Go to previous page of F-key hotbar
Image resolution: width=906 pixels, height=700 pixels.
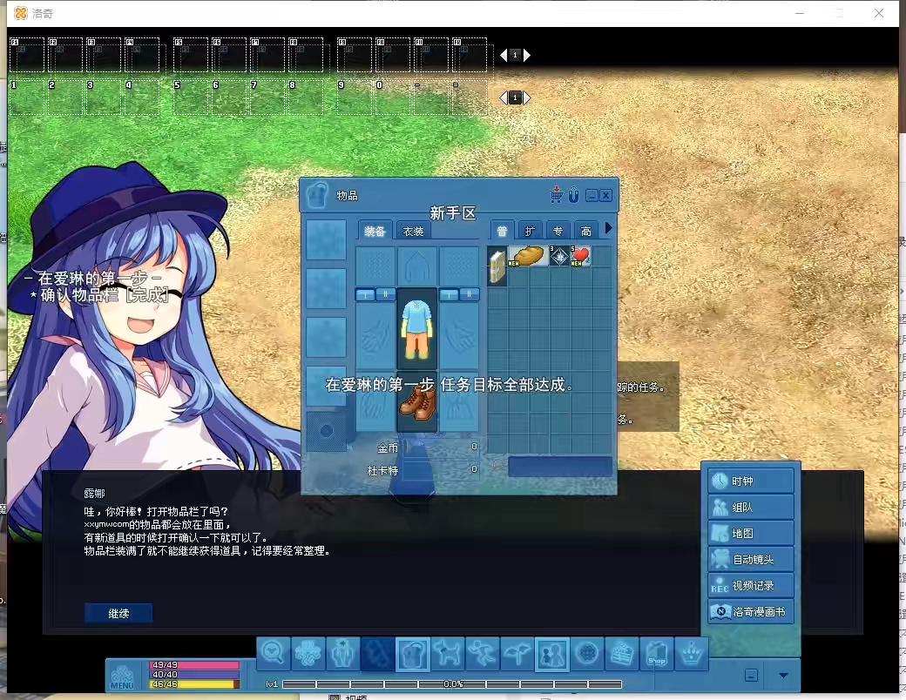(x=504, y=55)
